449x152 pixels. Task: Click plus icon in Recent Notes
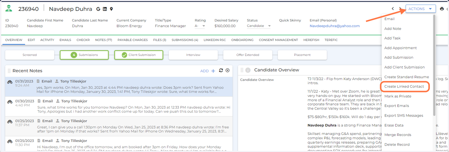click(x=213, y=71)
